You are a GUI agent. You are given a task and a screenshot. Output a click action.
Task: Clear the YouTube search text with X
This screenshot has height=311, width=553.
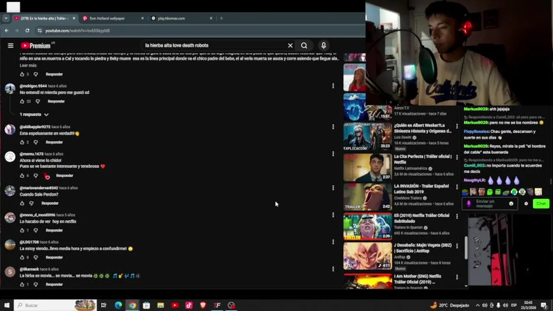pyautogui.click(x=290, y=45)
